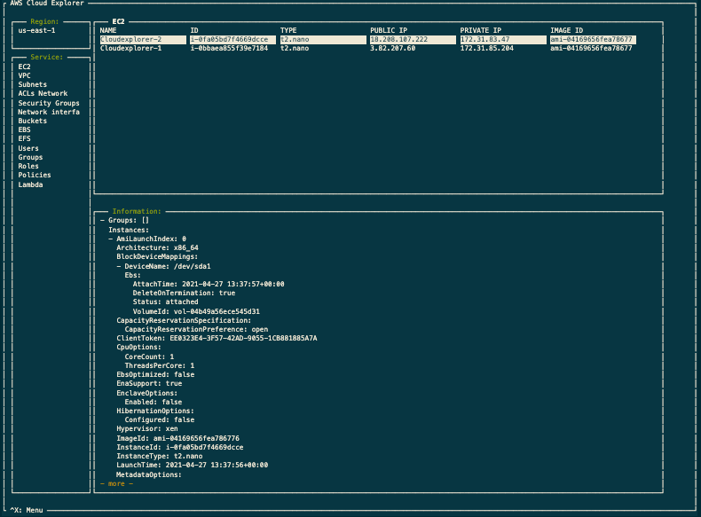Select Security Groups service
Viewport: 701px width, 517px height.
coord(49,103)
